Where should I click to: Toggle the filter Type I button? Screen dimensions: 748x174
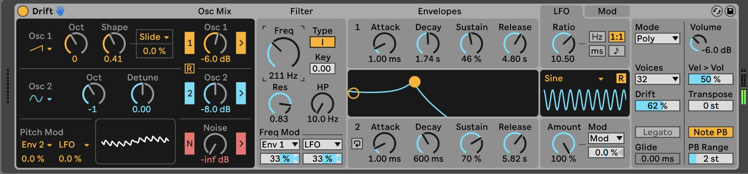322,42
